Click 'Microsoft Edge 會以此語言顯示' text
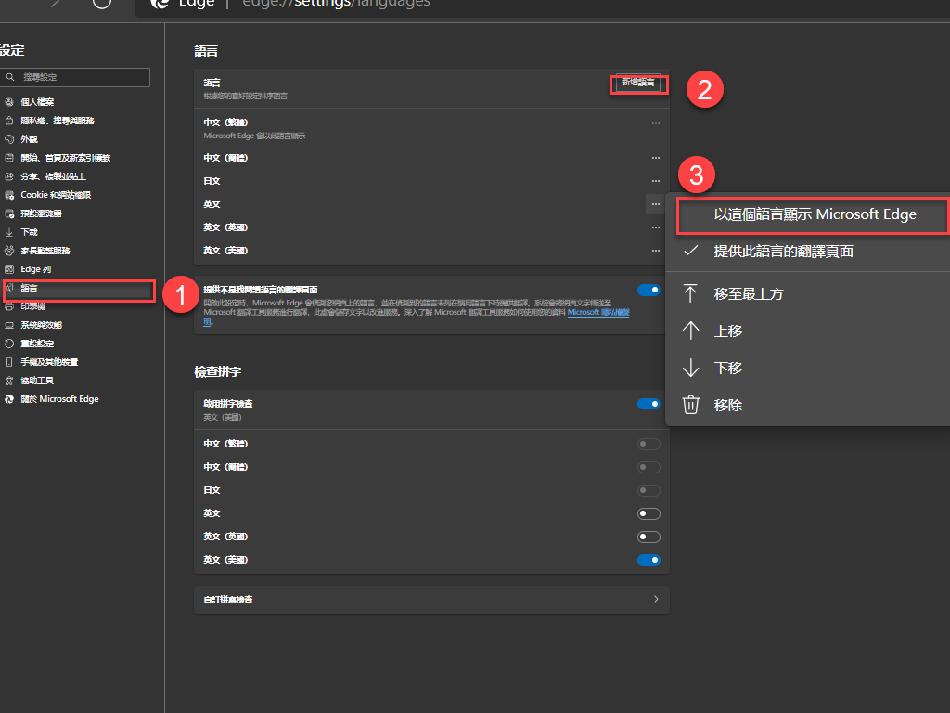Viewport: 950px width, 713px height. pyautogui.click(x=254, y=136)
